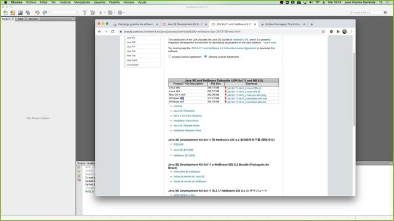The image size is (394, 221).
Task: Open a new Chrome tab
Action: coord(312,25)
